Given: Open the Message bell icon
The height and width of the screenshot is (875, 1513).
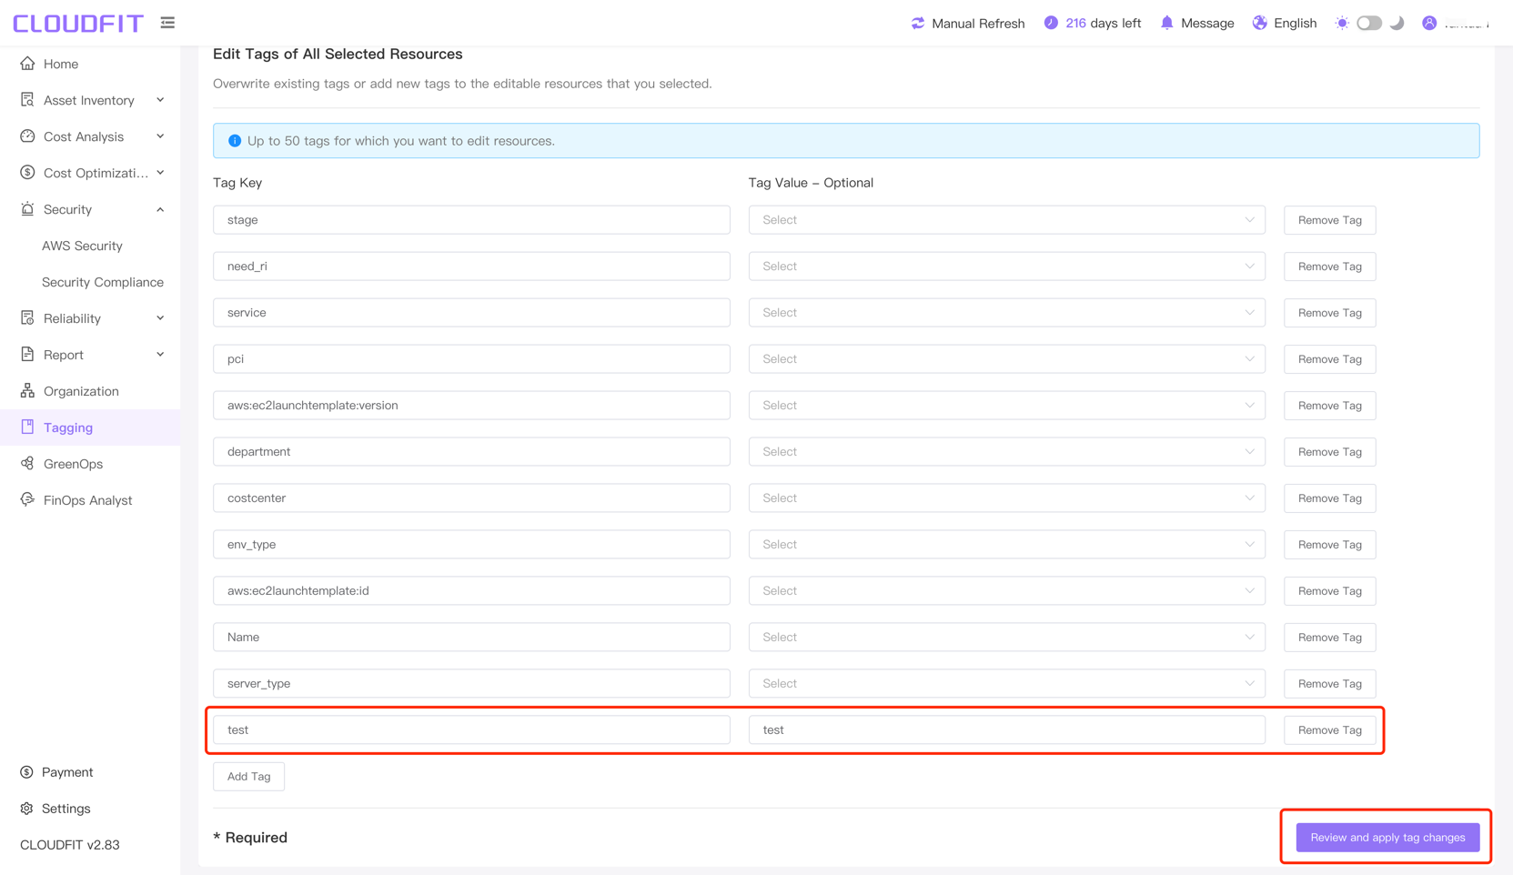Looking at the screenshot, I should coord(1166,23).
